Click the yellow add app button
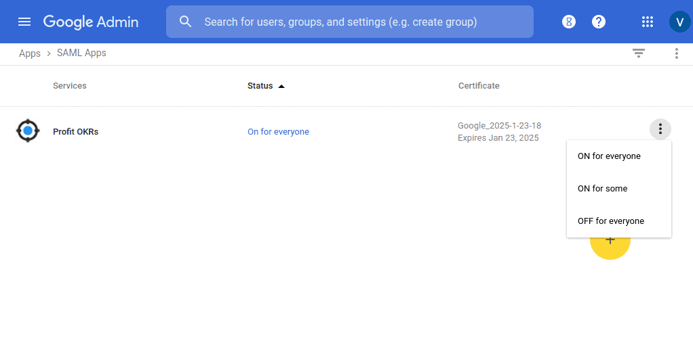This screenshot has height=341, width=693. coord(610,248)
